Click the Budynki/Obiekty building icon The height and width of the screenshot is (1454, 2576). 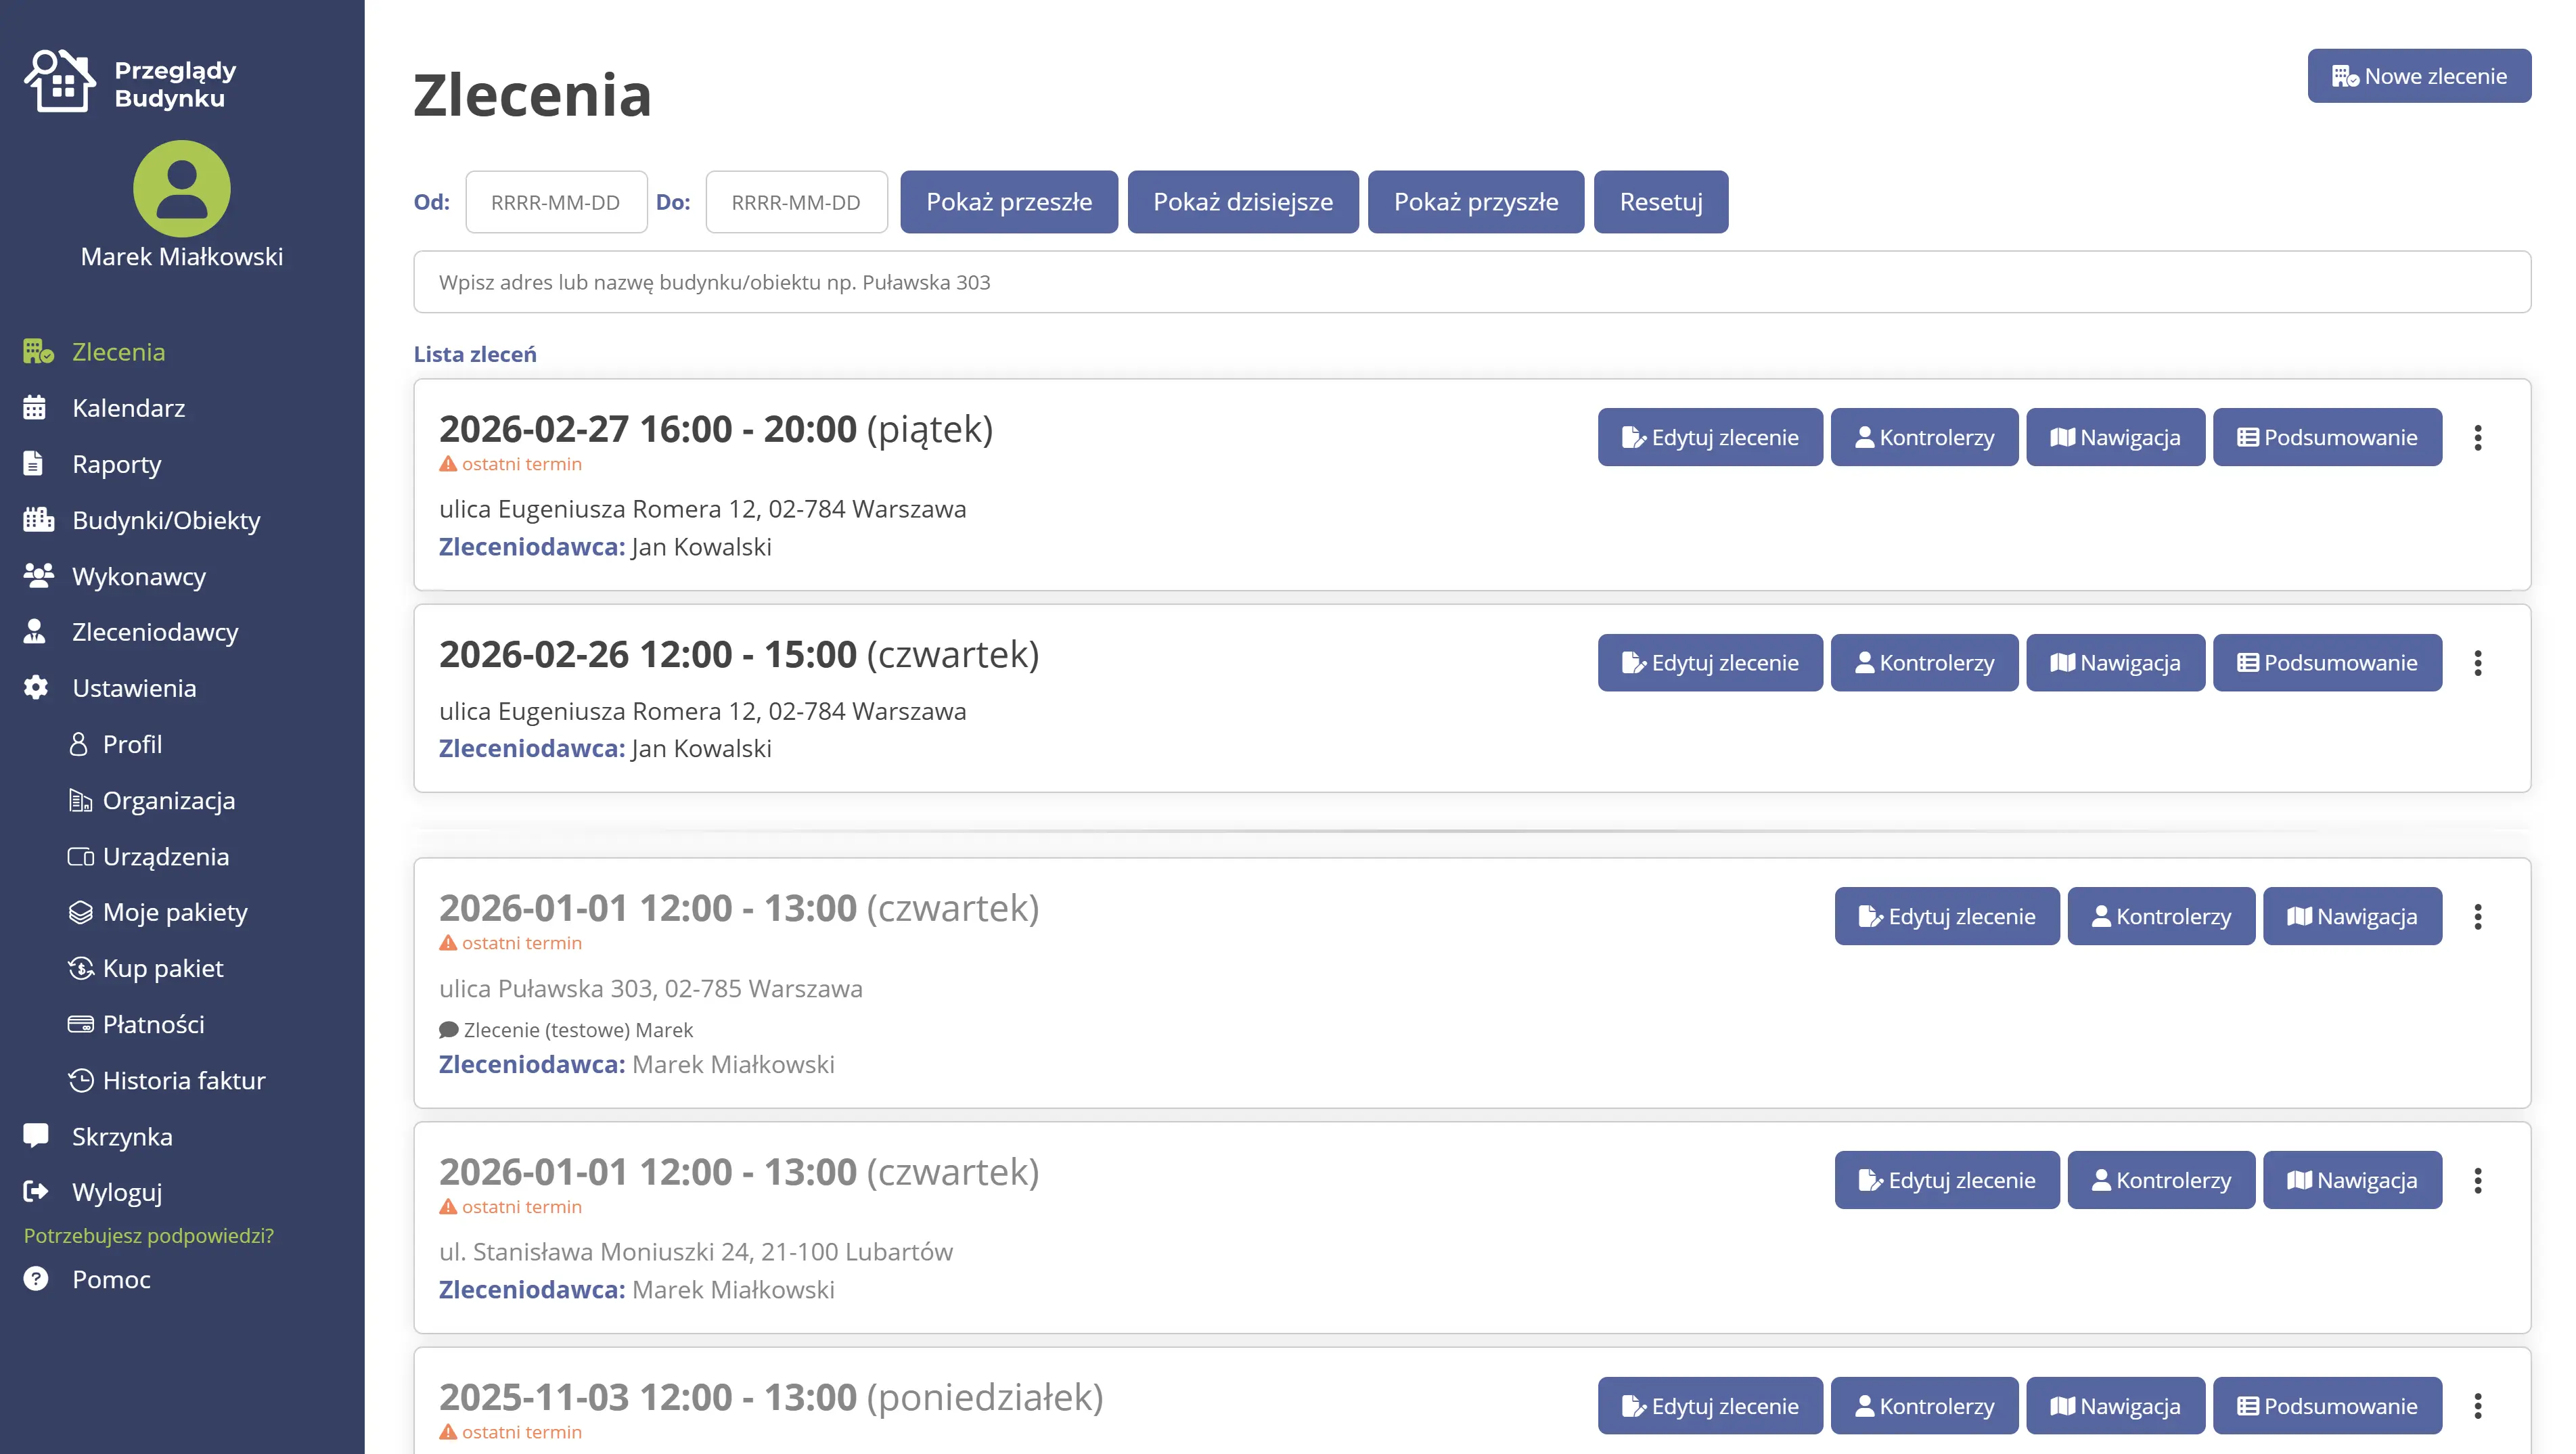(x=38, y=520)
